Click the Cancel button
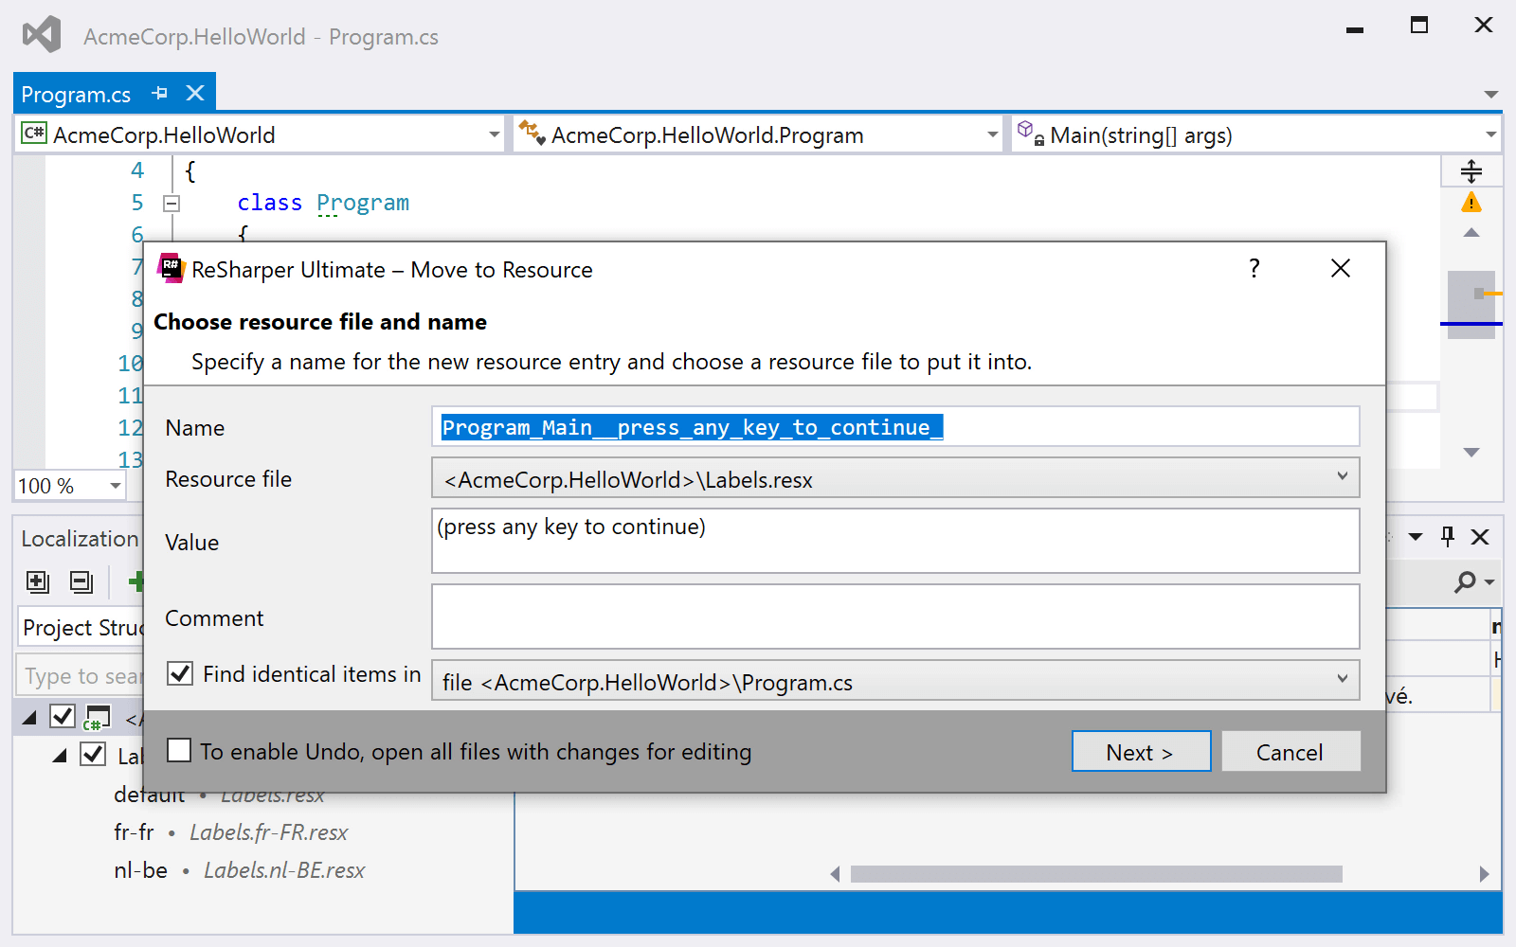 click(1290, 752)
